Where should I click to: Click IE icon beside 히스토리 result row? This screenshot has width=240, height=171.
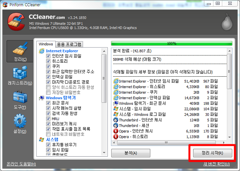(x=116, y=87)
